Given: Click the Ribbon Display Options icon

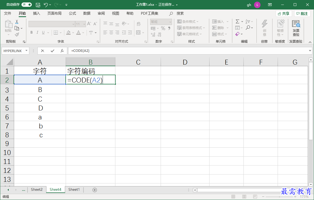Looking at the screenshot, I should tap(270, 5).
